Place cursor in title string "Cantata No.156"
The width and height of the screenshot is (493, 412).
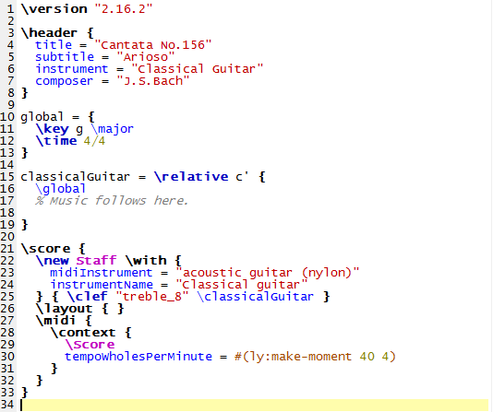point(153,45)
